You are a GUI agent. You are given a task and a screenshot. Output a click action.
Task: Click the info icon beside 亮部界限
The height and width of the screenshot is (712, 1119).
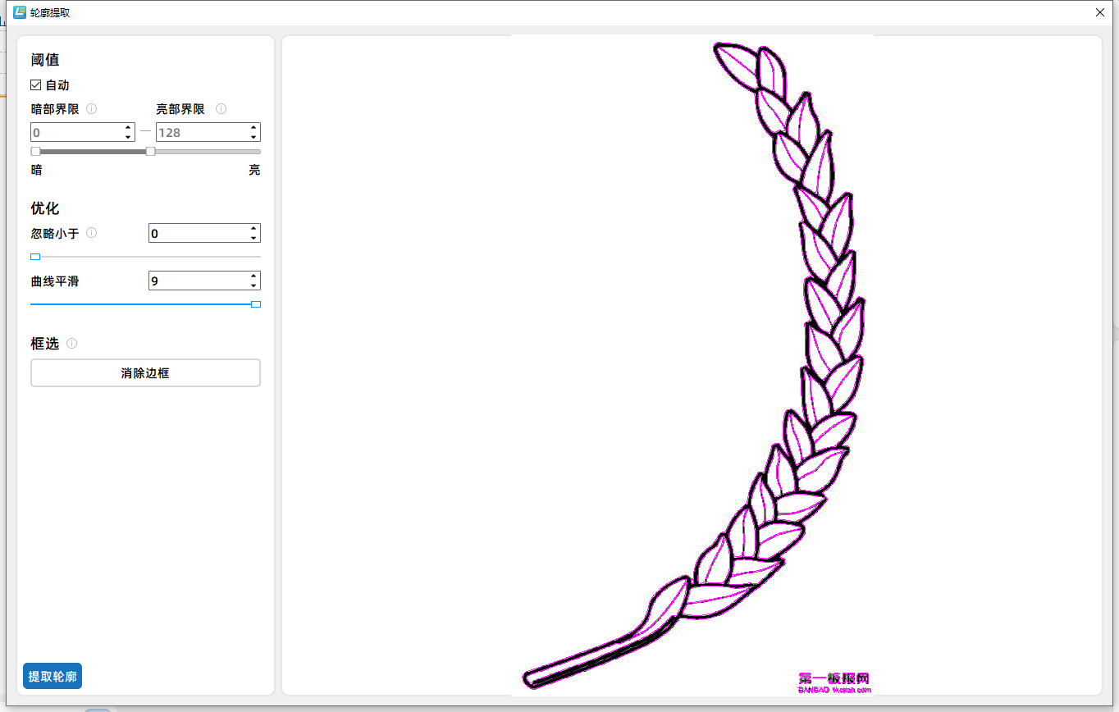pos(221,109)
